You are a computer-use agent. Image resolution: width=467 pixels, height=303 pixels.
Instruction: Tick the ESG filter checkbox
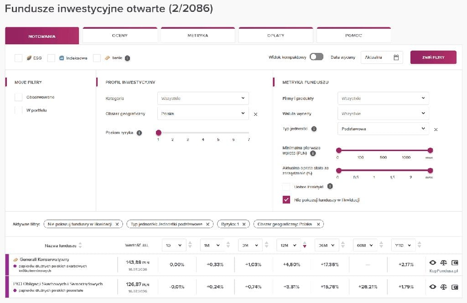[x=18, y=58]
